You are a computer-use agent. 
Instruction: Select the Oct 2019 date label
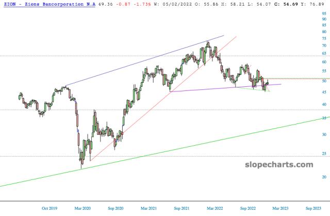(49, 208)
